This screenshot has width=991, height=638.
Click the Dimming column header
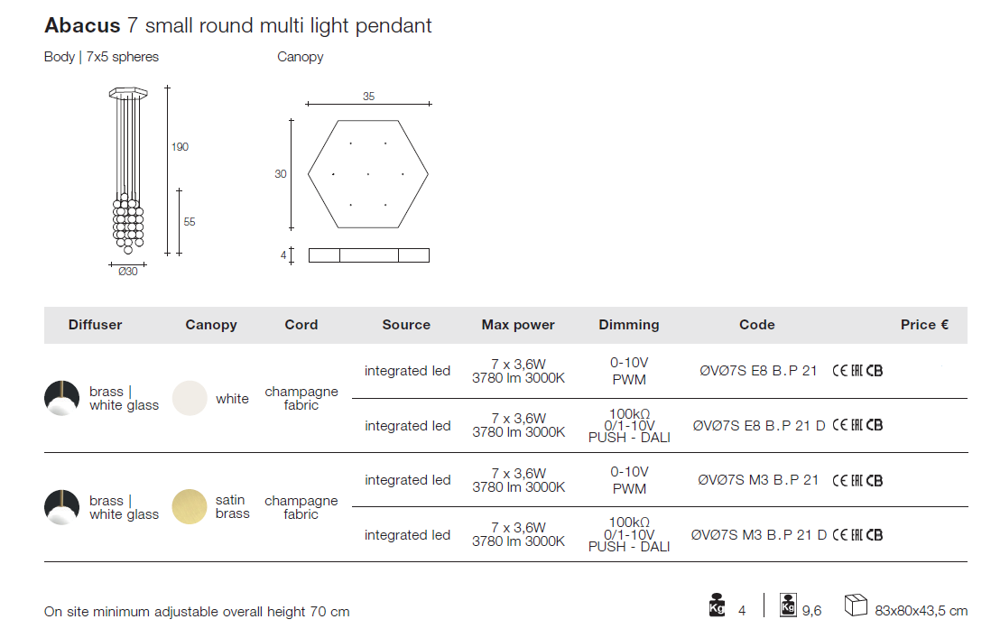pyautogui.click(x=629, y=325)
